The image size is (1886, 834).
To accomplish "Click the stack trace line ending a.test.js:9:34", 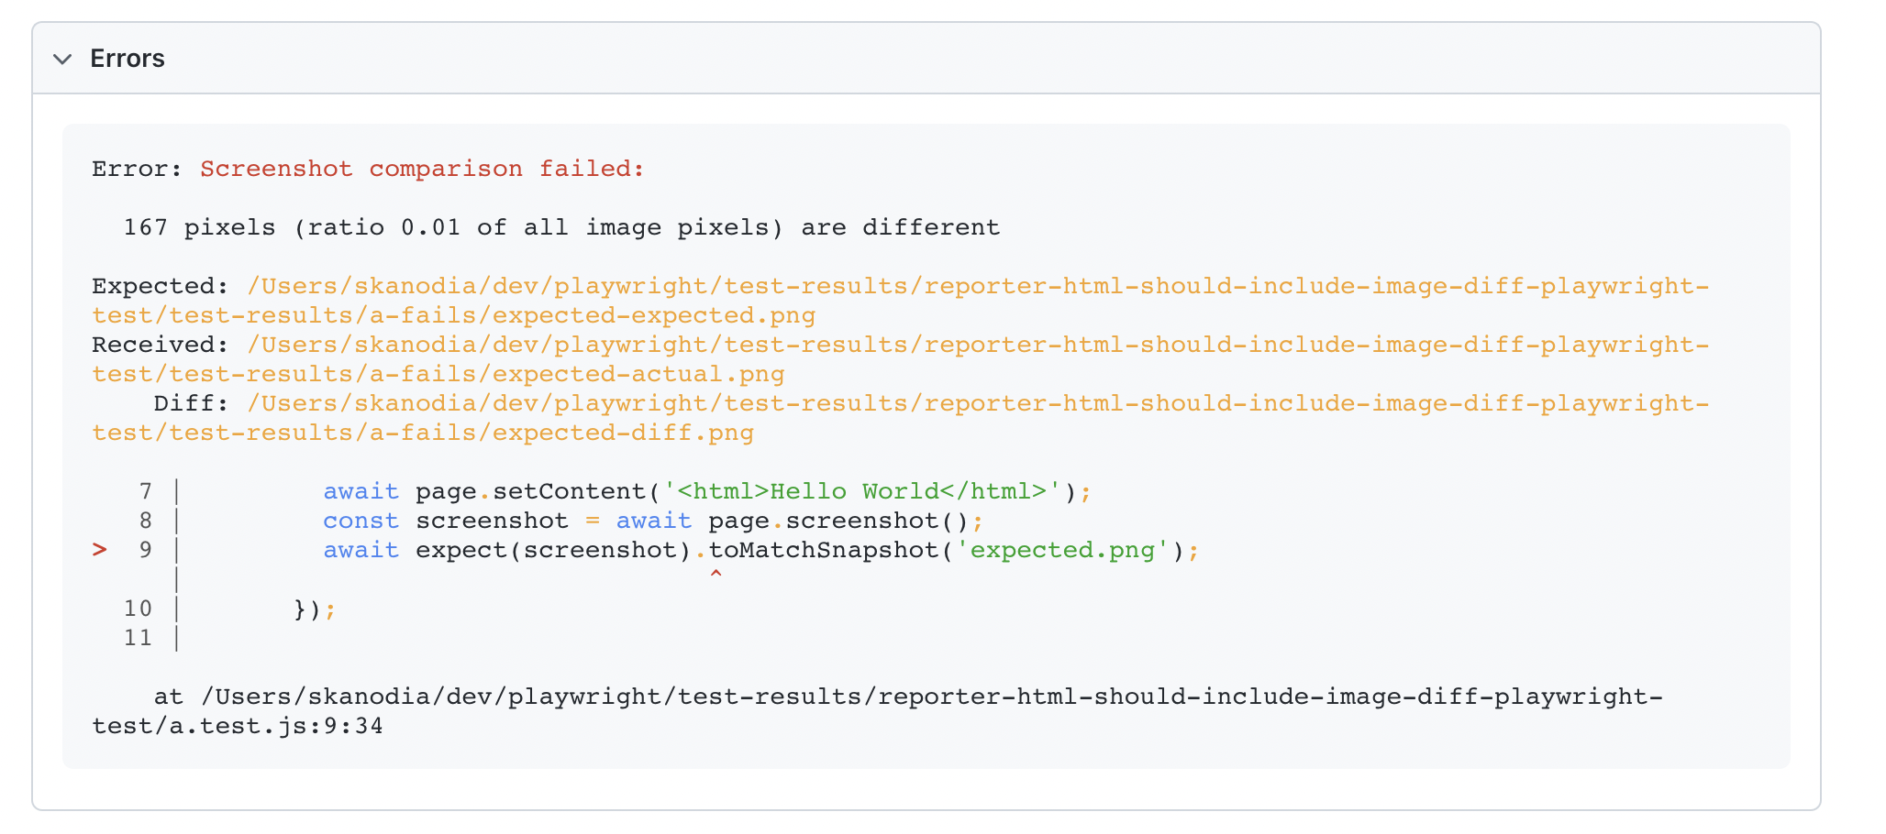I will pyautogui.click(x=877, y=711).
